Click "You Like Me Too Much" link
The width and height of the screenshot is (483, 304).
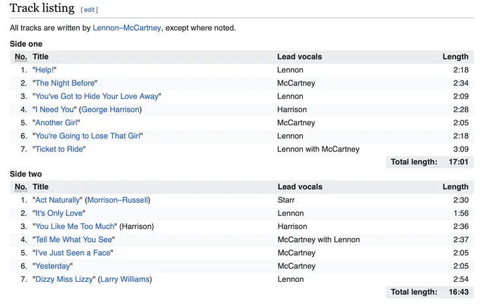click(x=74, y=226)
